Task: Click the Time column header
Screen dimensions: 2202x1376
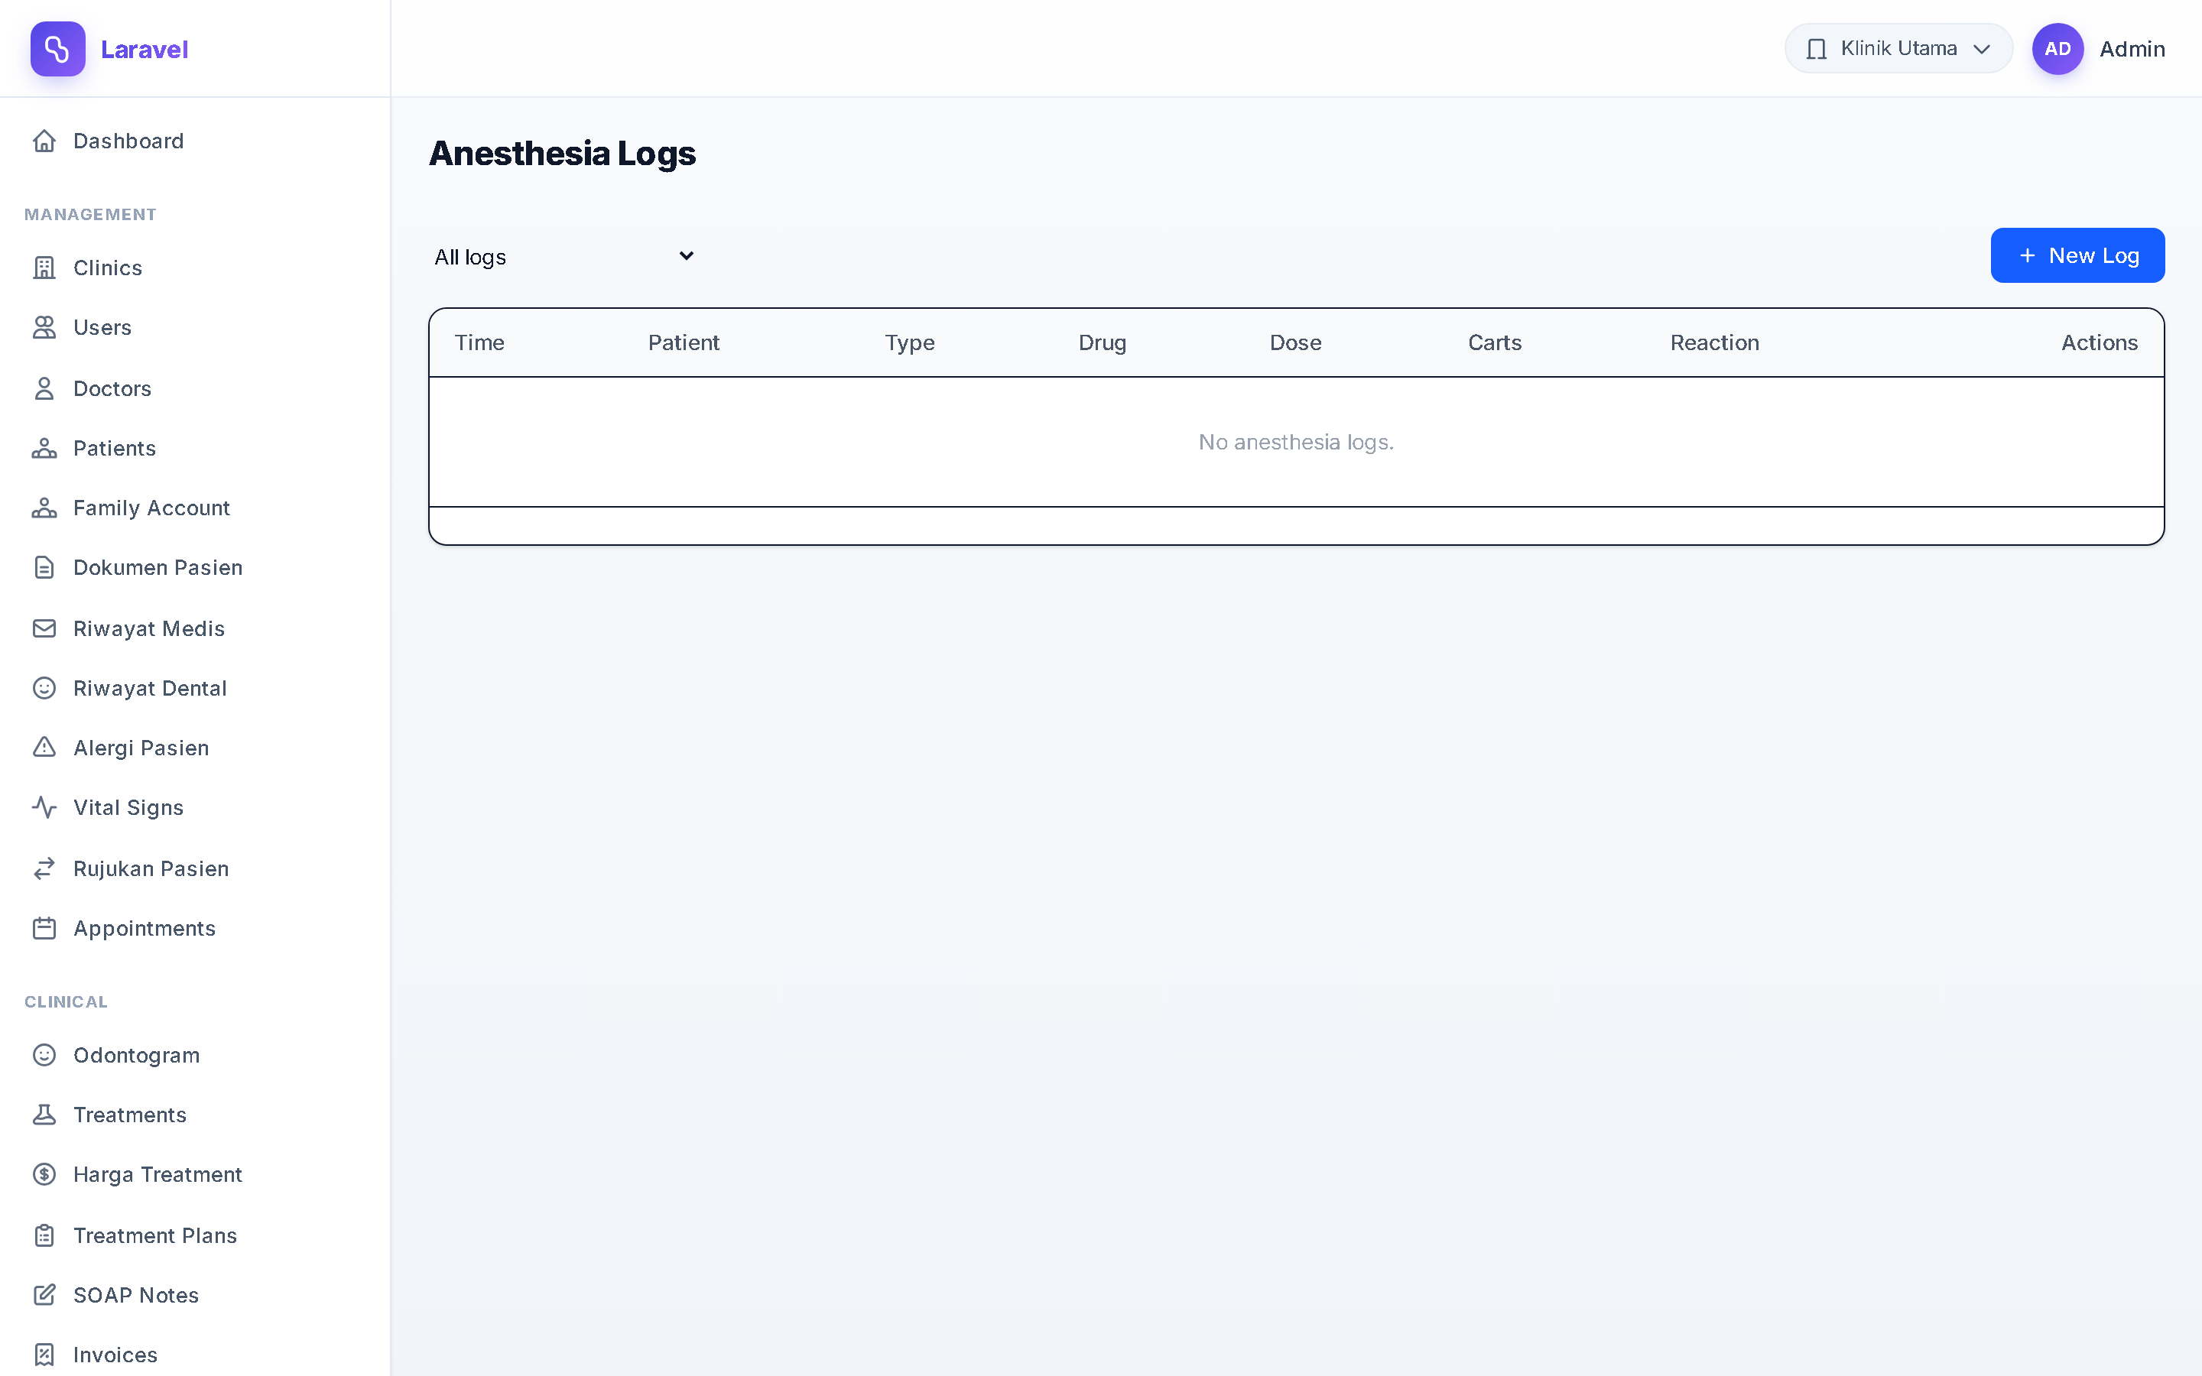Action: 479,343
